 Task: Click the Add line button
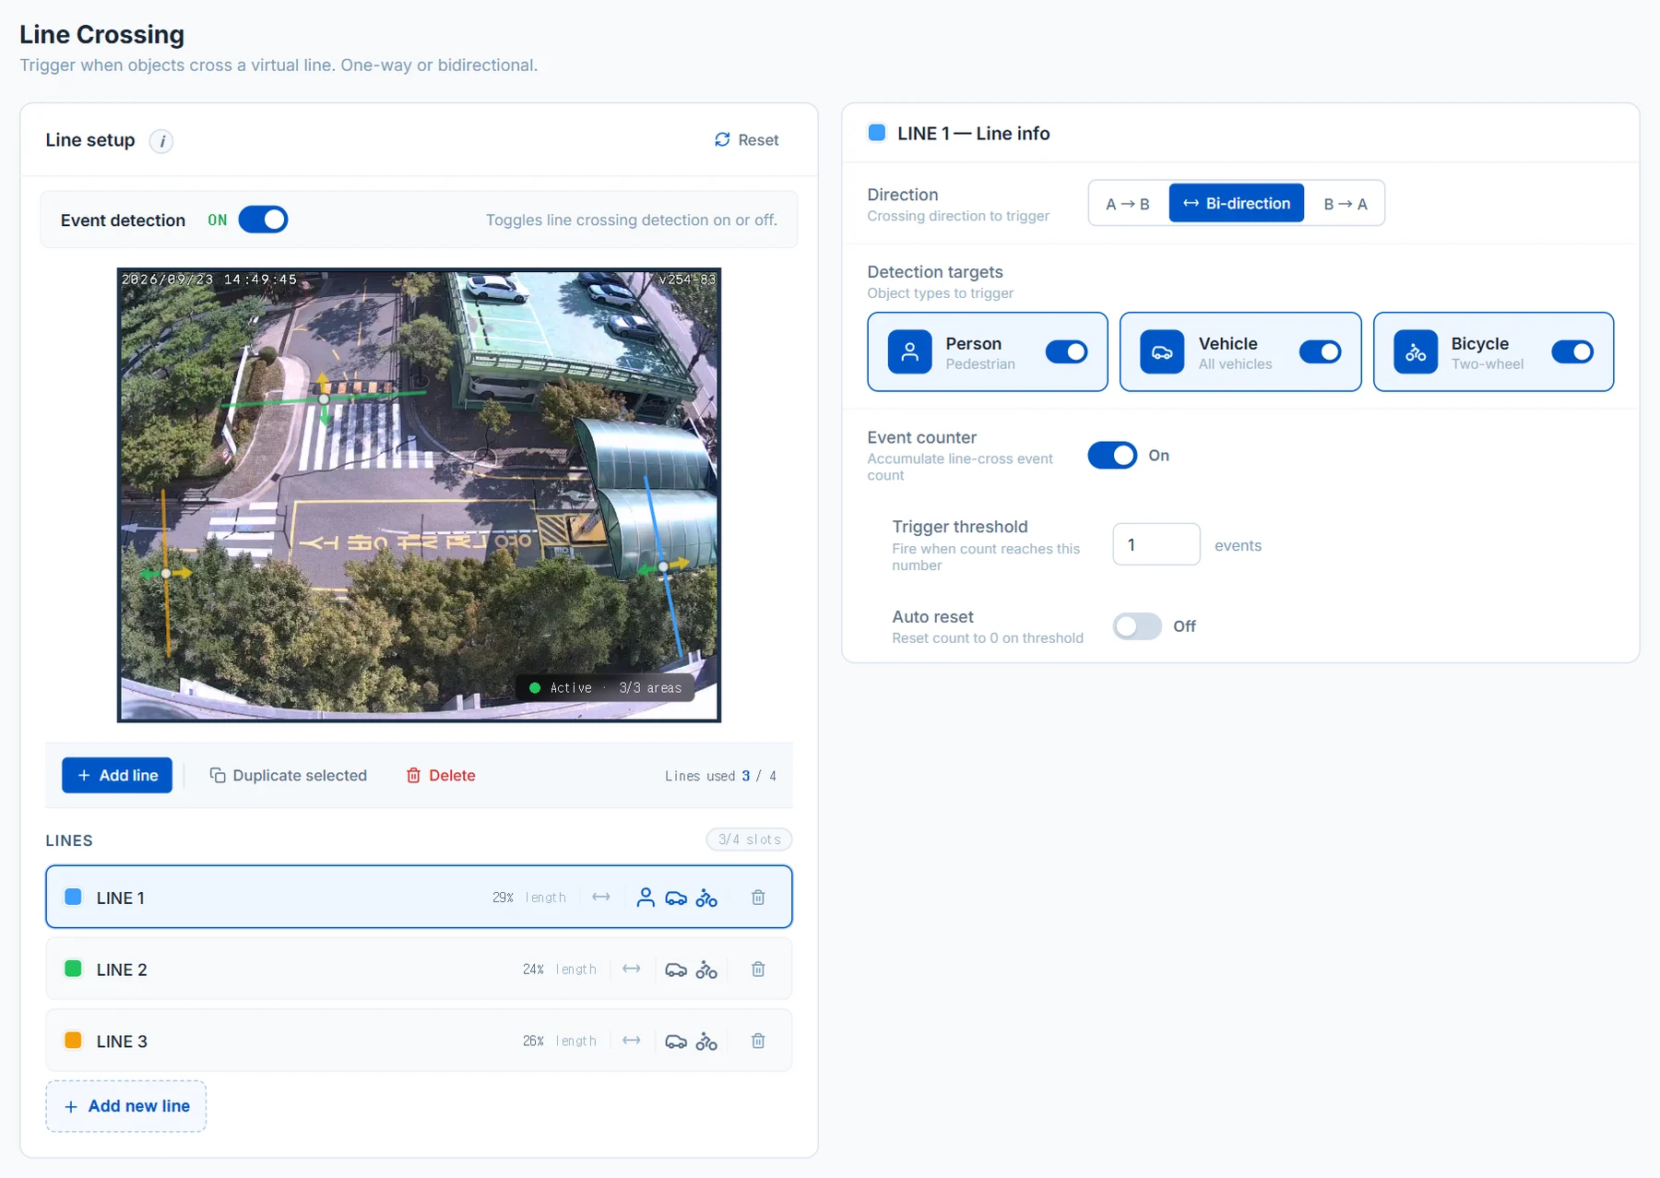[x=117, y=776]
